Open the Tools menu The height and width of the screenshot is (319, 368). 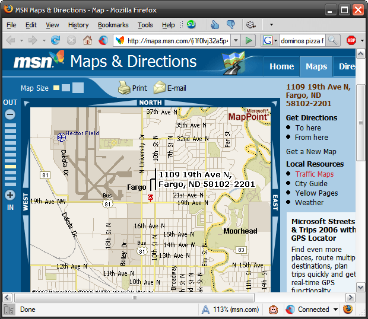coord(145,25)
